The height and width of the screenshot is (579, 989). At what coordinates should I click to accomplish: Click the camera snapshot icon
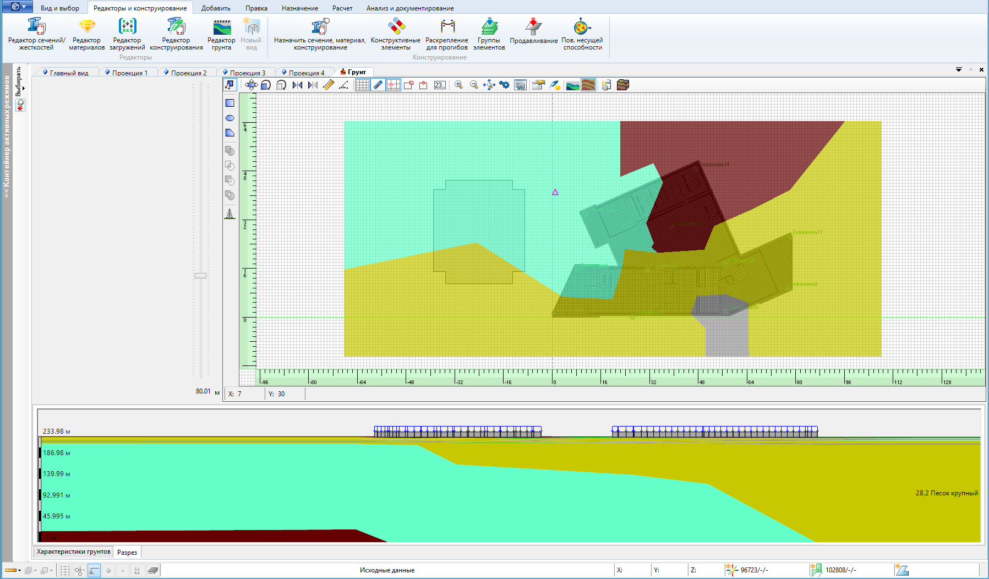click(520, 85)
